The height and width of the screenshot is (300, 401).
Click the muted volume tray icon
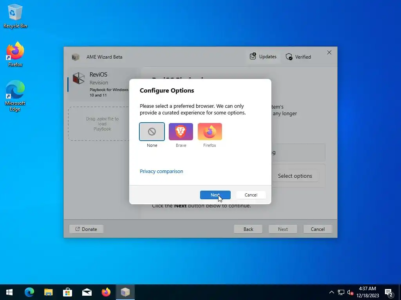(350, 292)
